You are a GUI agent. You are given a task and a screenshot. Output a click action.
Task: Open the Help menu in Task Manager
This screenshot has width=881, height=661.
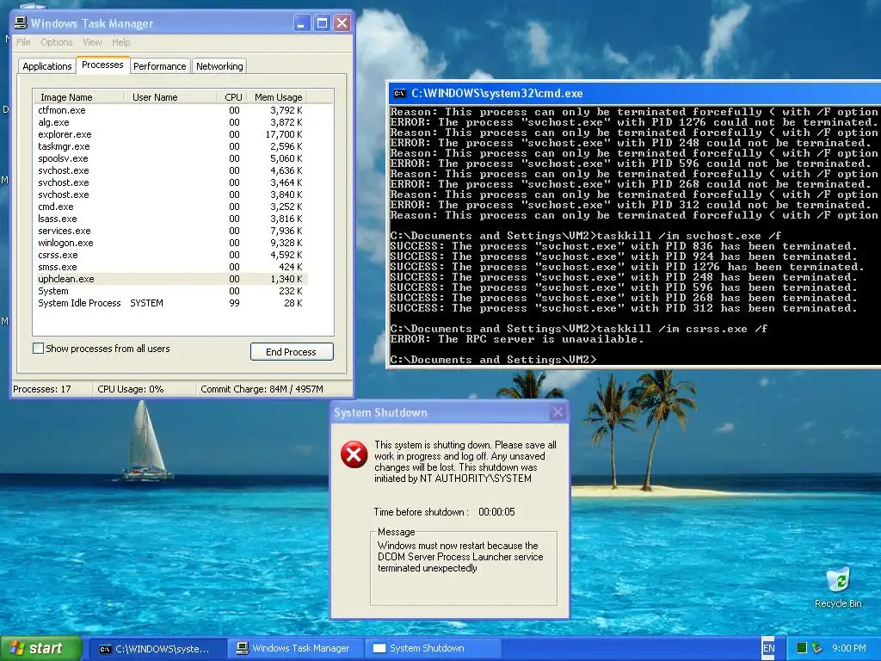tap(120, 42)
